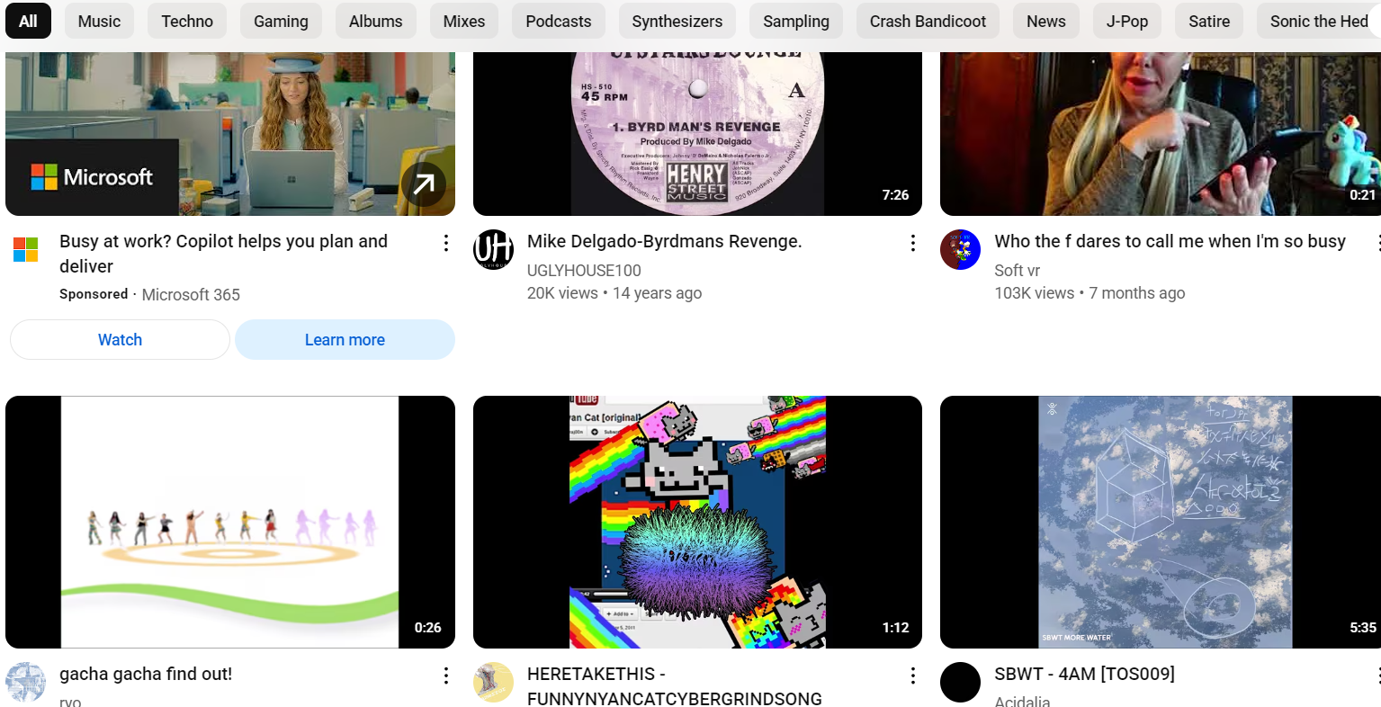Screen dimensions: 1381x707
Task: Open ryo channel avatar next to gacha video
Action: tap(25, 682)
